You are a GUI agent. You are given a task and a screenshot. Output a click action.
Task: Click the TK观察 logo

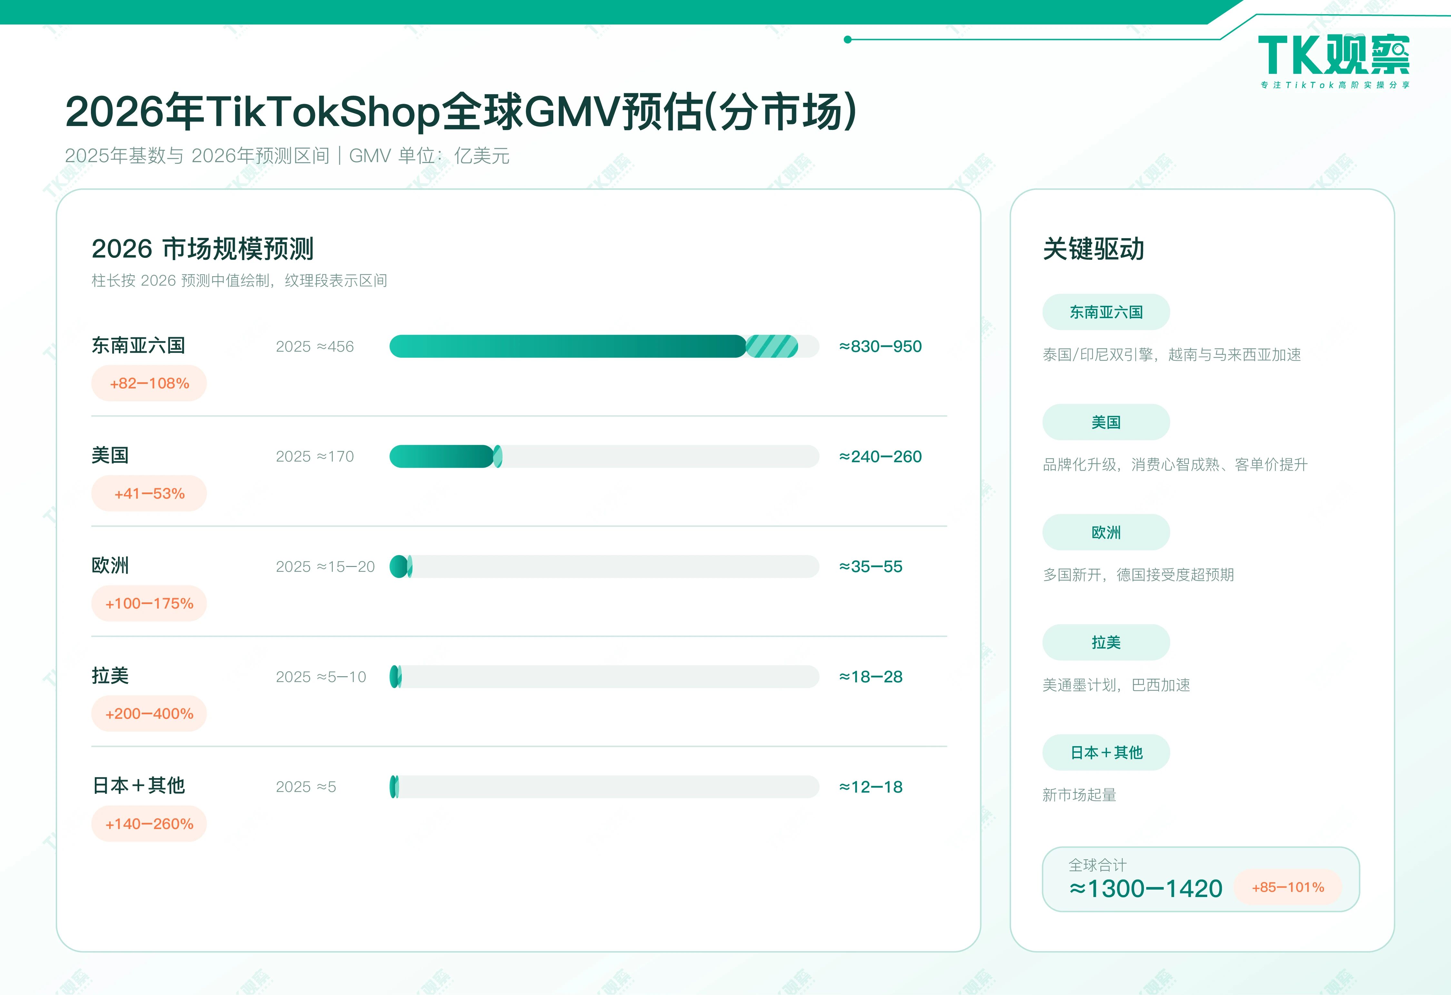click(1334, 61)
